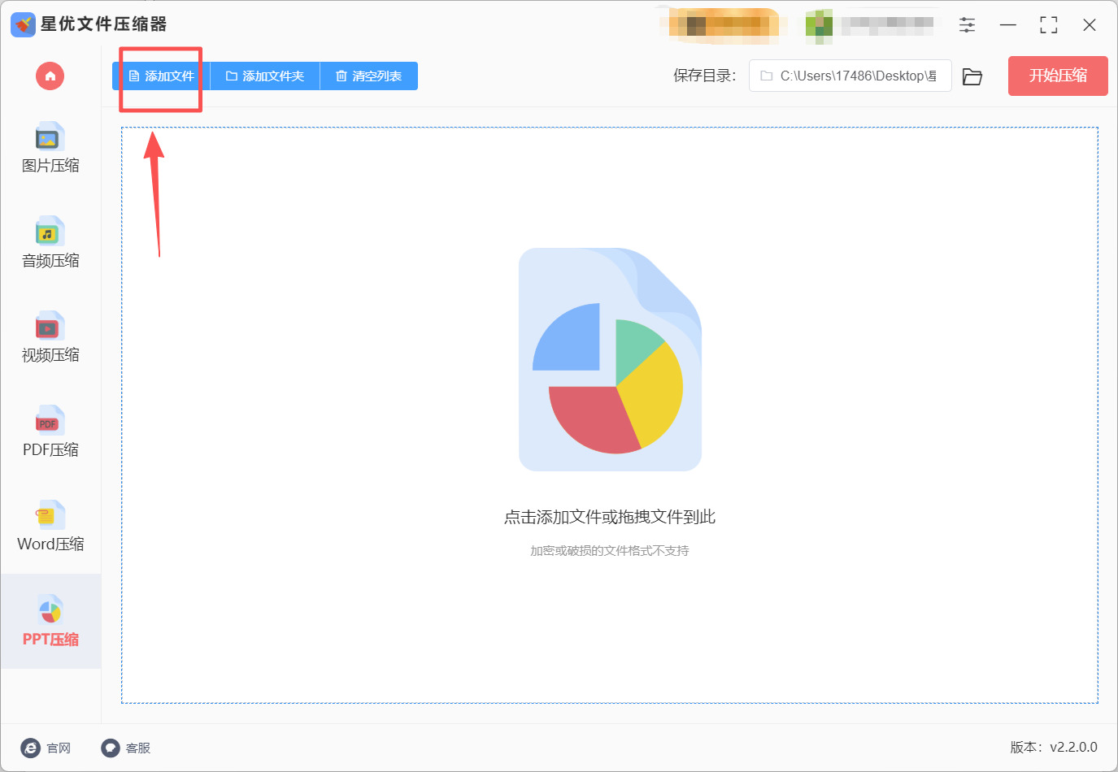The image size is (1118, 772).
Task: Open 图片压缩 image compression
Action: point(50,148)
